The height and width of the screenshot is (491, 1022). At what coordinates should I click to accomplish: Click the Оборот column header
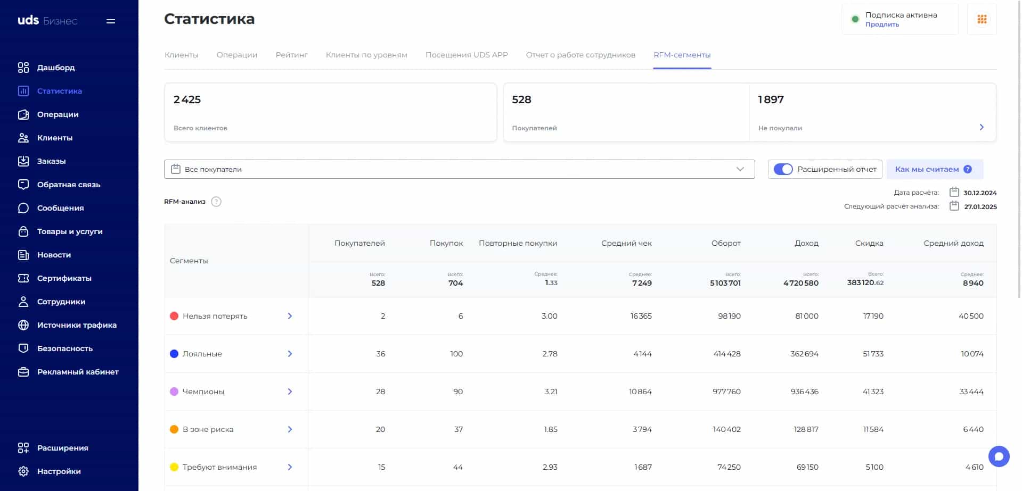click(726, 243)
